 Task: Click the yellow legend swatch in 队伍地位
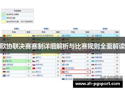tap(4, 22)
